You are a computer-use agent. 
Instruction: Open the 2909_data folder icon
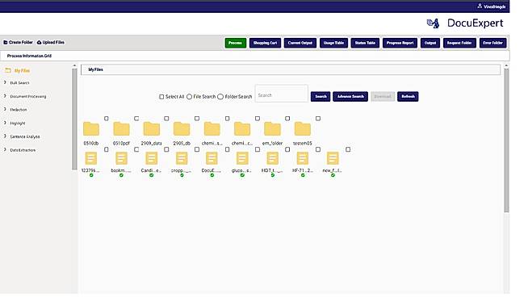click(x=152, y=129)
